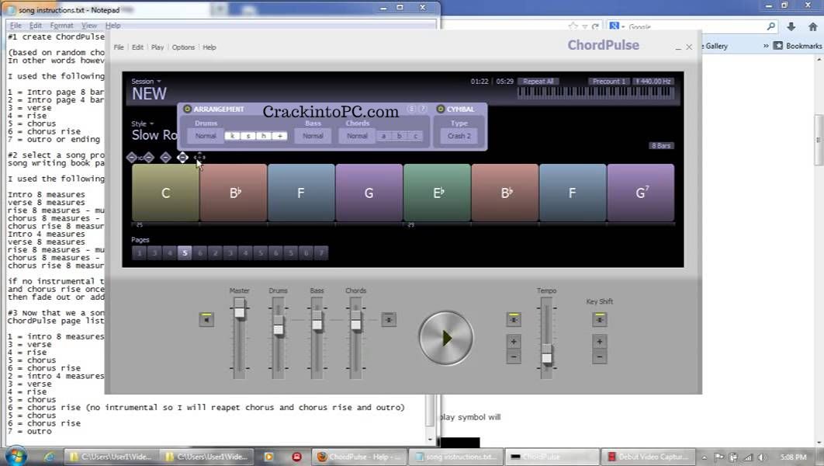Viewport: 824px width, 466px height.
Task: Open browser downloads arrow icon
Action: pos(791,26)
